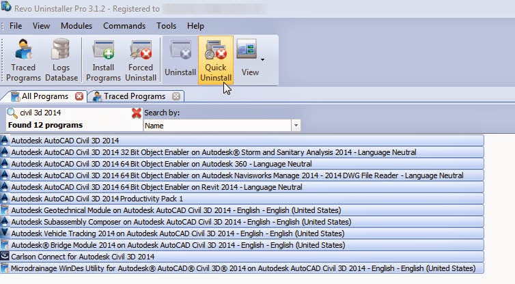Click the icon beside Subassembly Composer entry
Viewport: 515px width, 284px height.
click(5, 221)
